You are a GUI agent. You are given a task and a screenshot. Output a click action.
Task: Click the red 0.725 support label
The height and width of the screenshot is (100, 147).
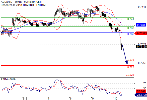[x=131, y=67]
